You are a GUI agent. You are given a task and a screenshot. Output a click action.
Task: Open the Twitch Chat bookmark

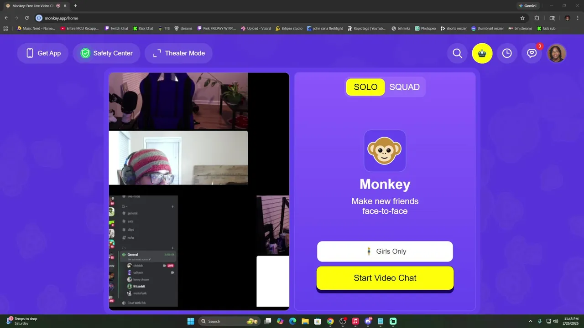point(116,28)
